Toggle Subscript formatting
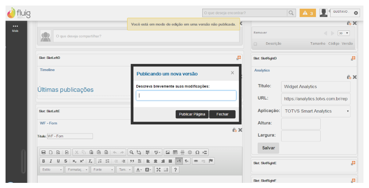The height and width of the screenshot is (188, 369). point(74,161)
